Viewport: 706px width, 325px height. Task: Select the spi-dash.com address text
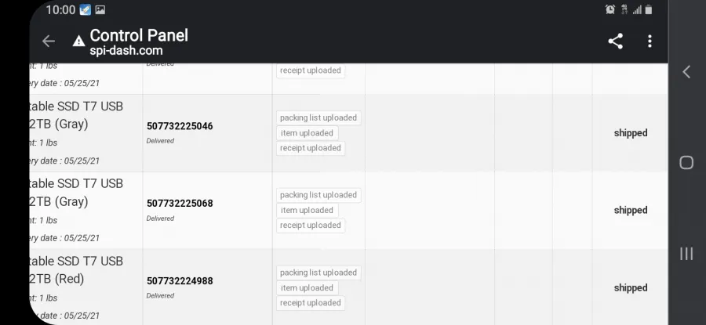pos(126,50)
